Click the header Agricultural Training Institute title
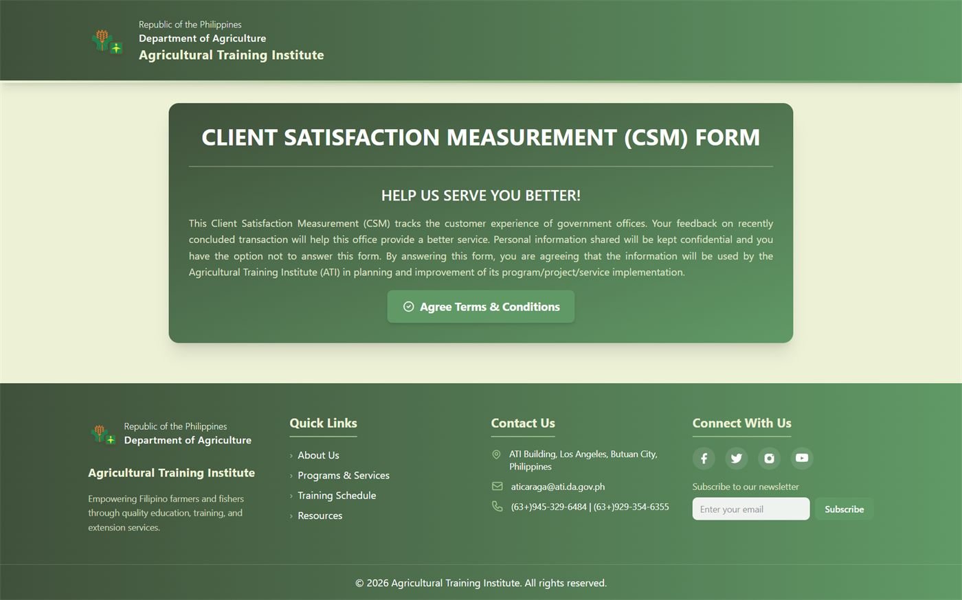 (x=232, y=55)
